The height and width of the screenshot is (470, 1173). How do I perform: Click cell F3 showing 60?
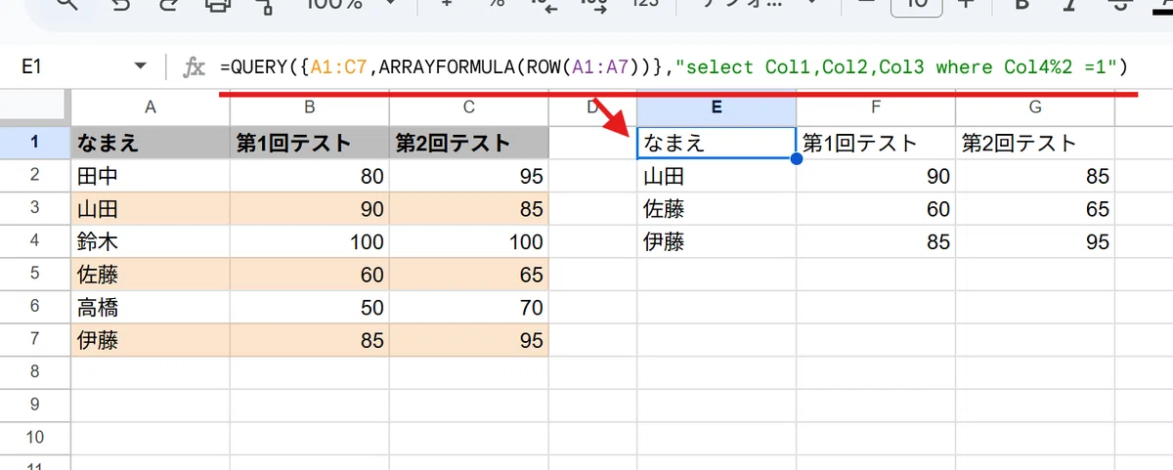pyautogui.click(x=876, y=208)
